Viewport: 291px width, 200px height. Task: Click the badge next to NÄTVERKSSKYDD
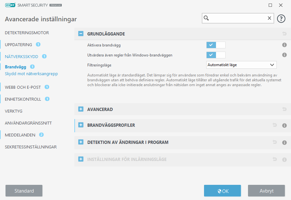(44, 56)
